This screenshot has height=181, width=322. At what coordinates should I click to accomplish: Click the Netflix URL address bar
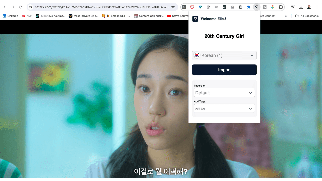coord(101,7)
